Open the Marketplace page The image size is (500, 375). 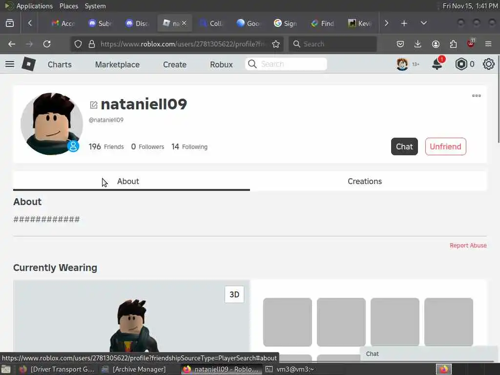(x=117, y=64)
